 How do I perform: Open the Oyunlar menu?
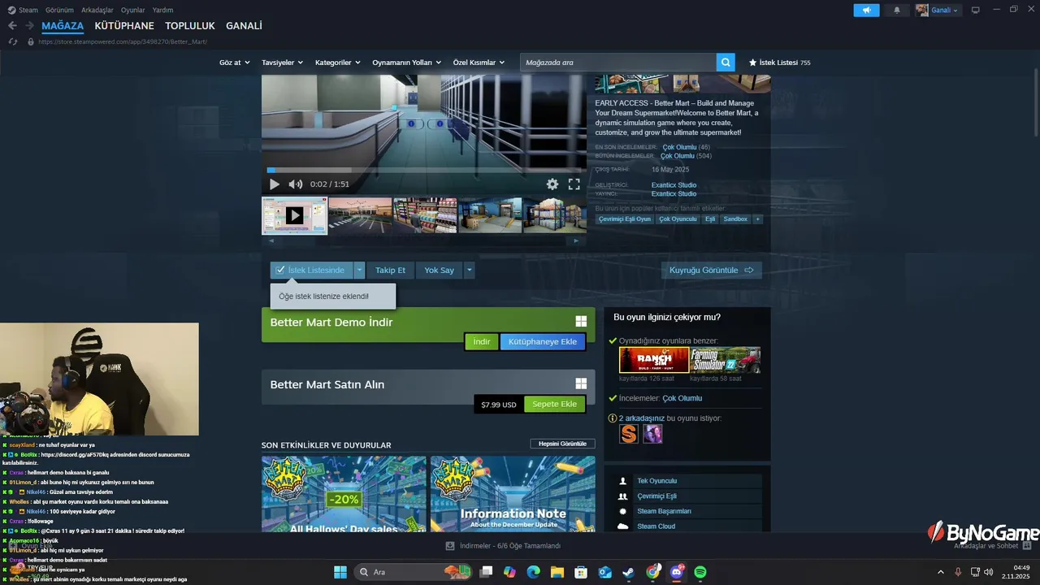click(133, 10)
